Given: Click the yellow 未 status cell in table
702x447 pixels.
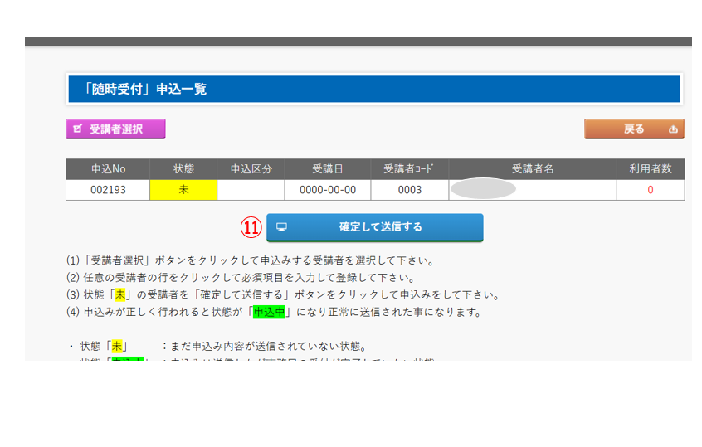Looking at the screenshot, I should 183,190.
